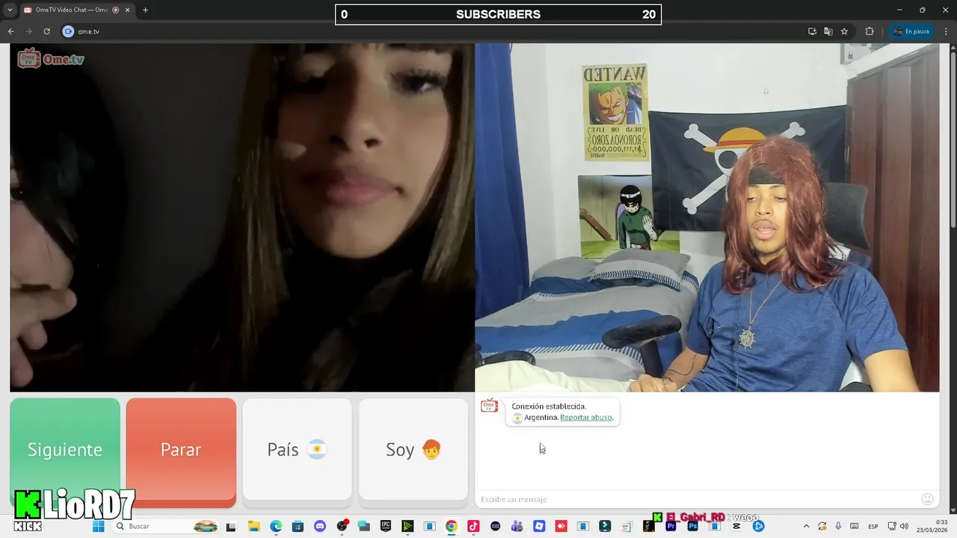Open the País country selector
Viewport: 957px width, 538px height.
coord(297,449)
